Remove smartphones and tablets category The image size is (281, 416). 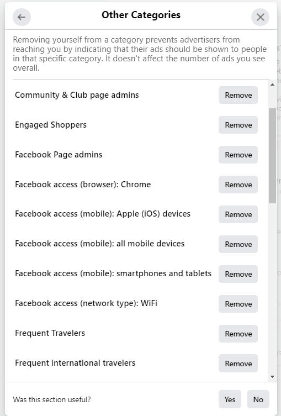[x=238, y=274]
